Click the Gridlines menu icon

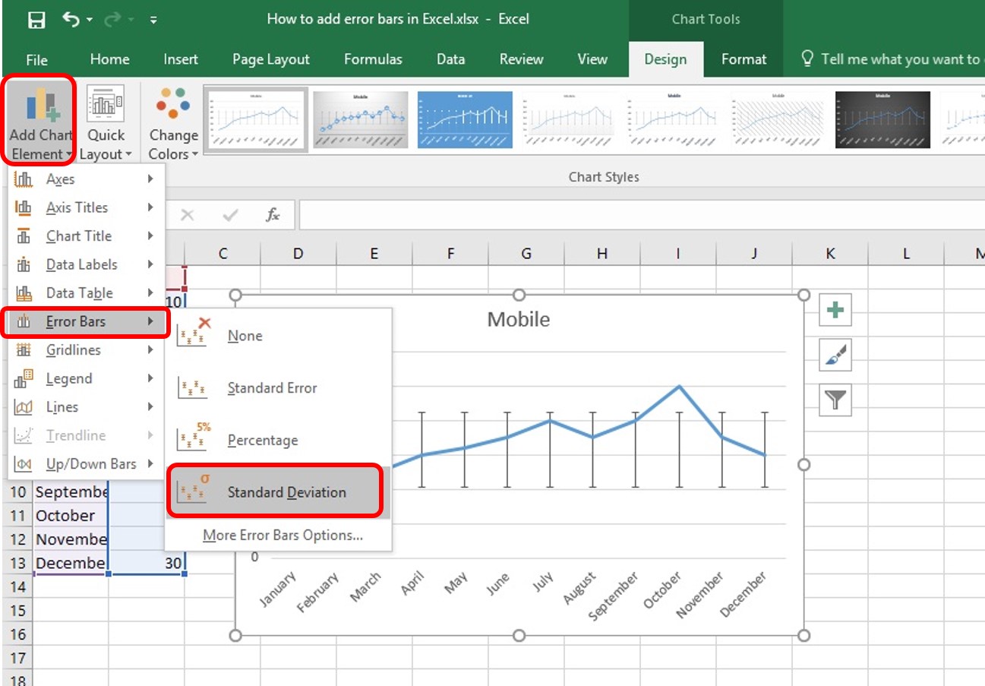point(24,350)
